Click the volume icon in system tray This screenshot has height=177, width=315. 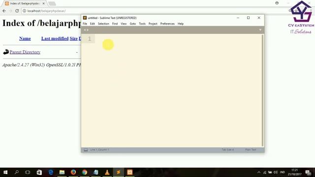tap(276, 173)
